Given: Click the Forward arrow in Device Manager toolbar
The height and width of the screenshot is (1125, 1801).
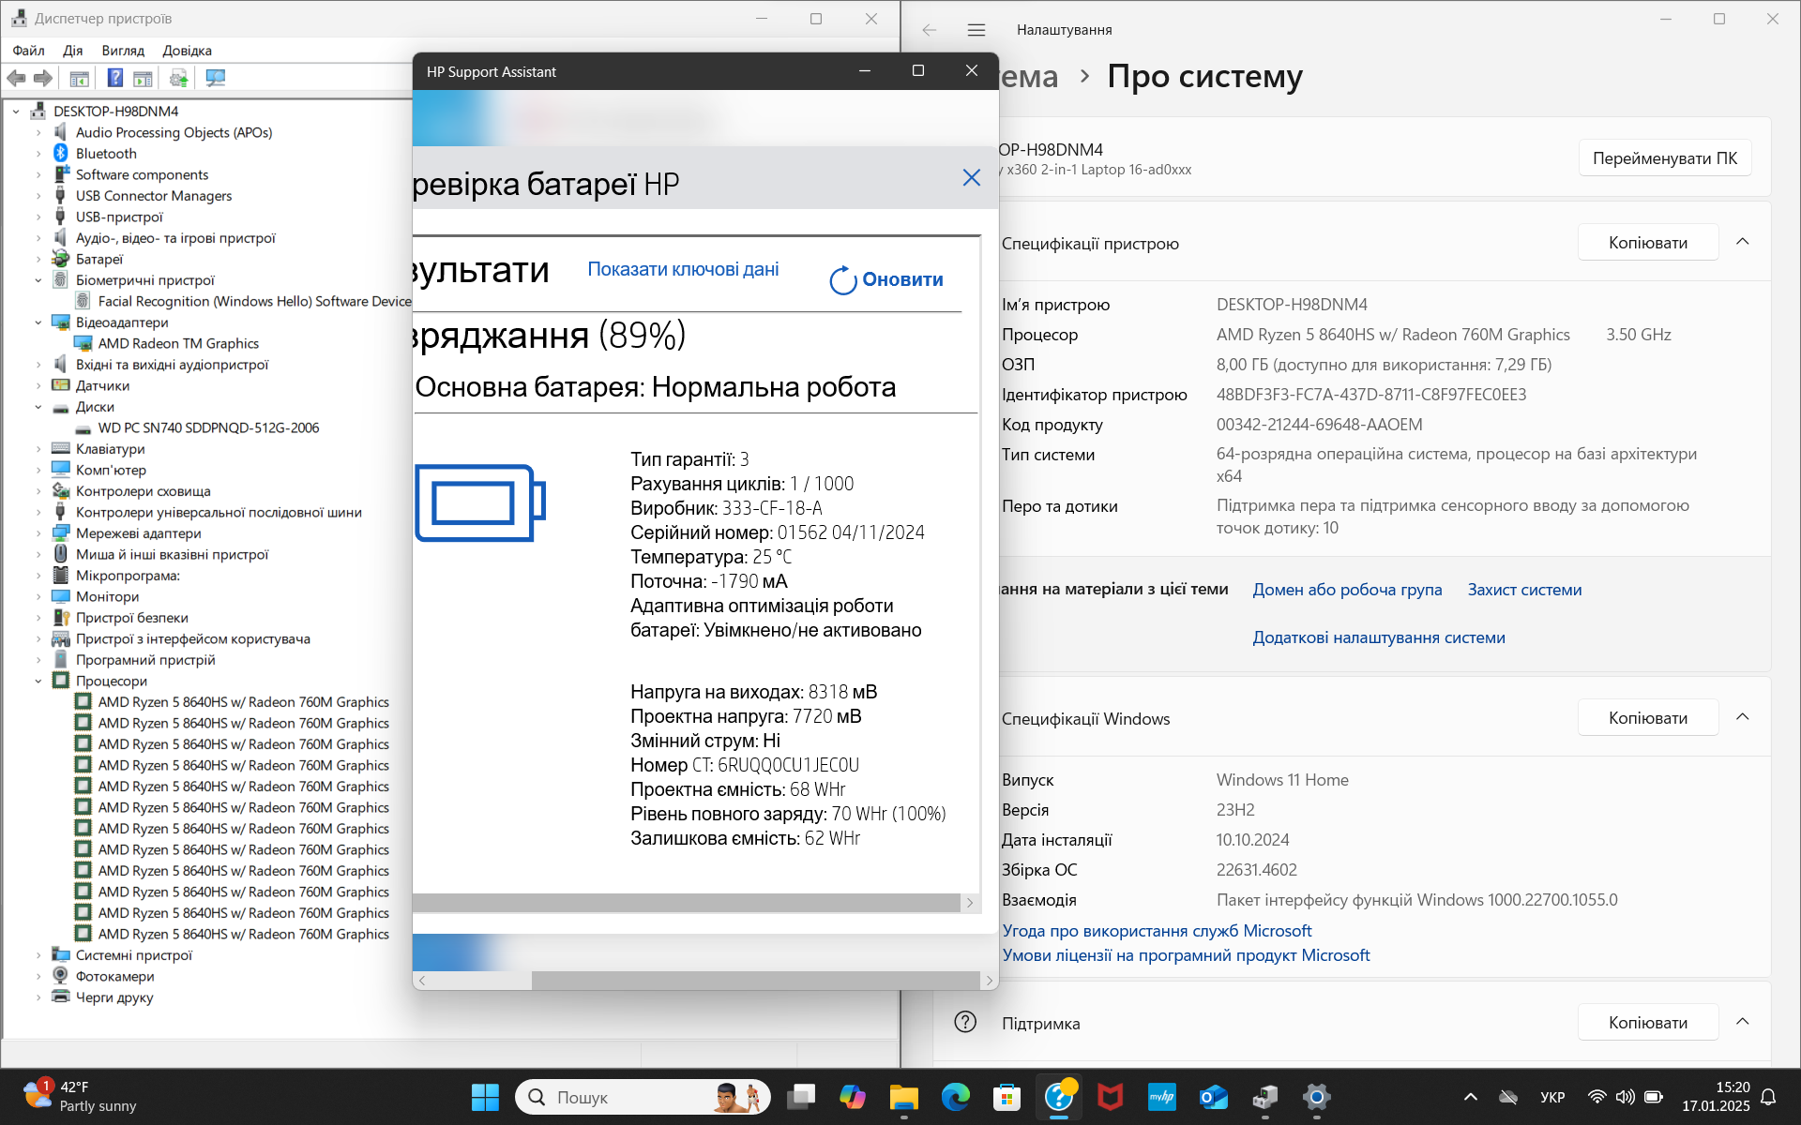Looking at the screenshot, I should click(x=43, y=78).
